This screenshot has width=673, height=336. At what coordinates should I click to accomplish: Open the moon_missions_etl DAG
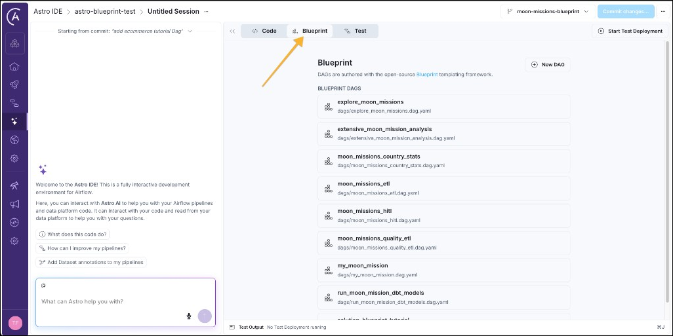(x=444, y=188)
